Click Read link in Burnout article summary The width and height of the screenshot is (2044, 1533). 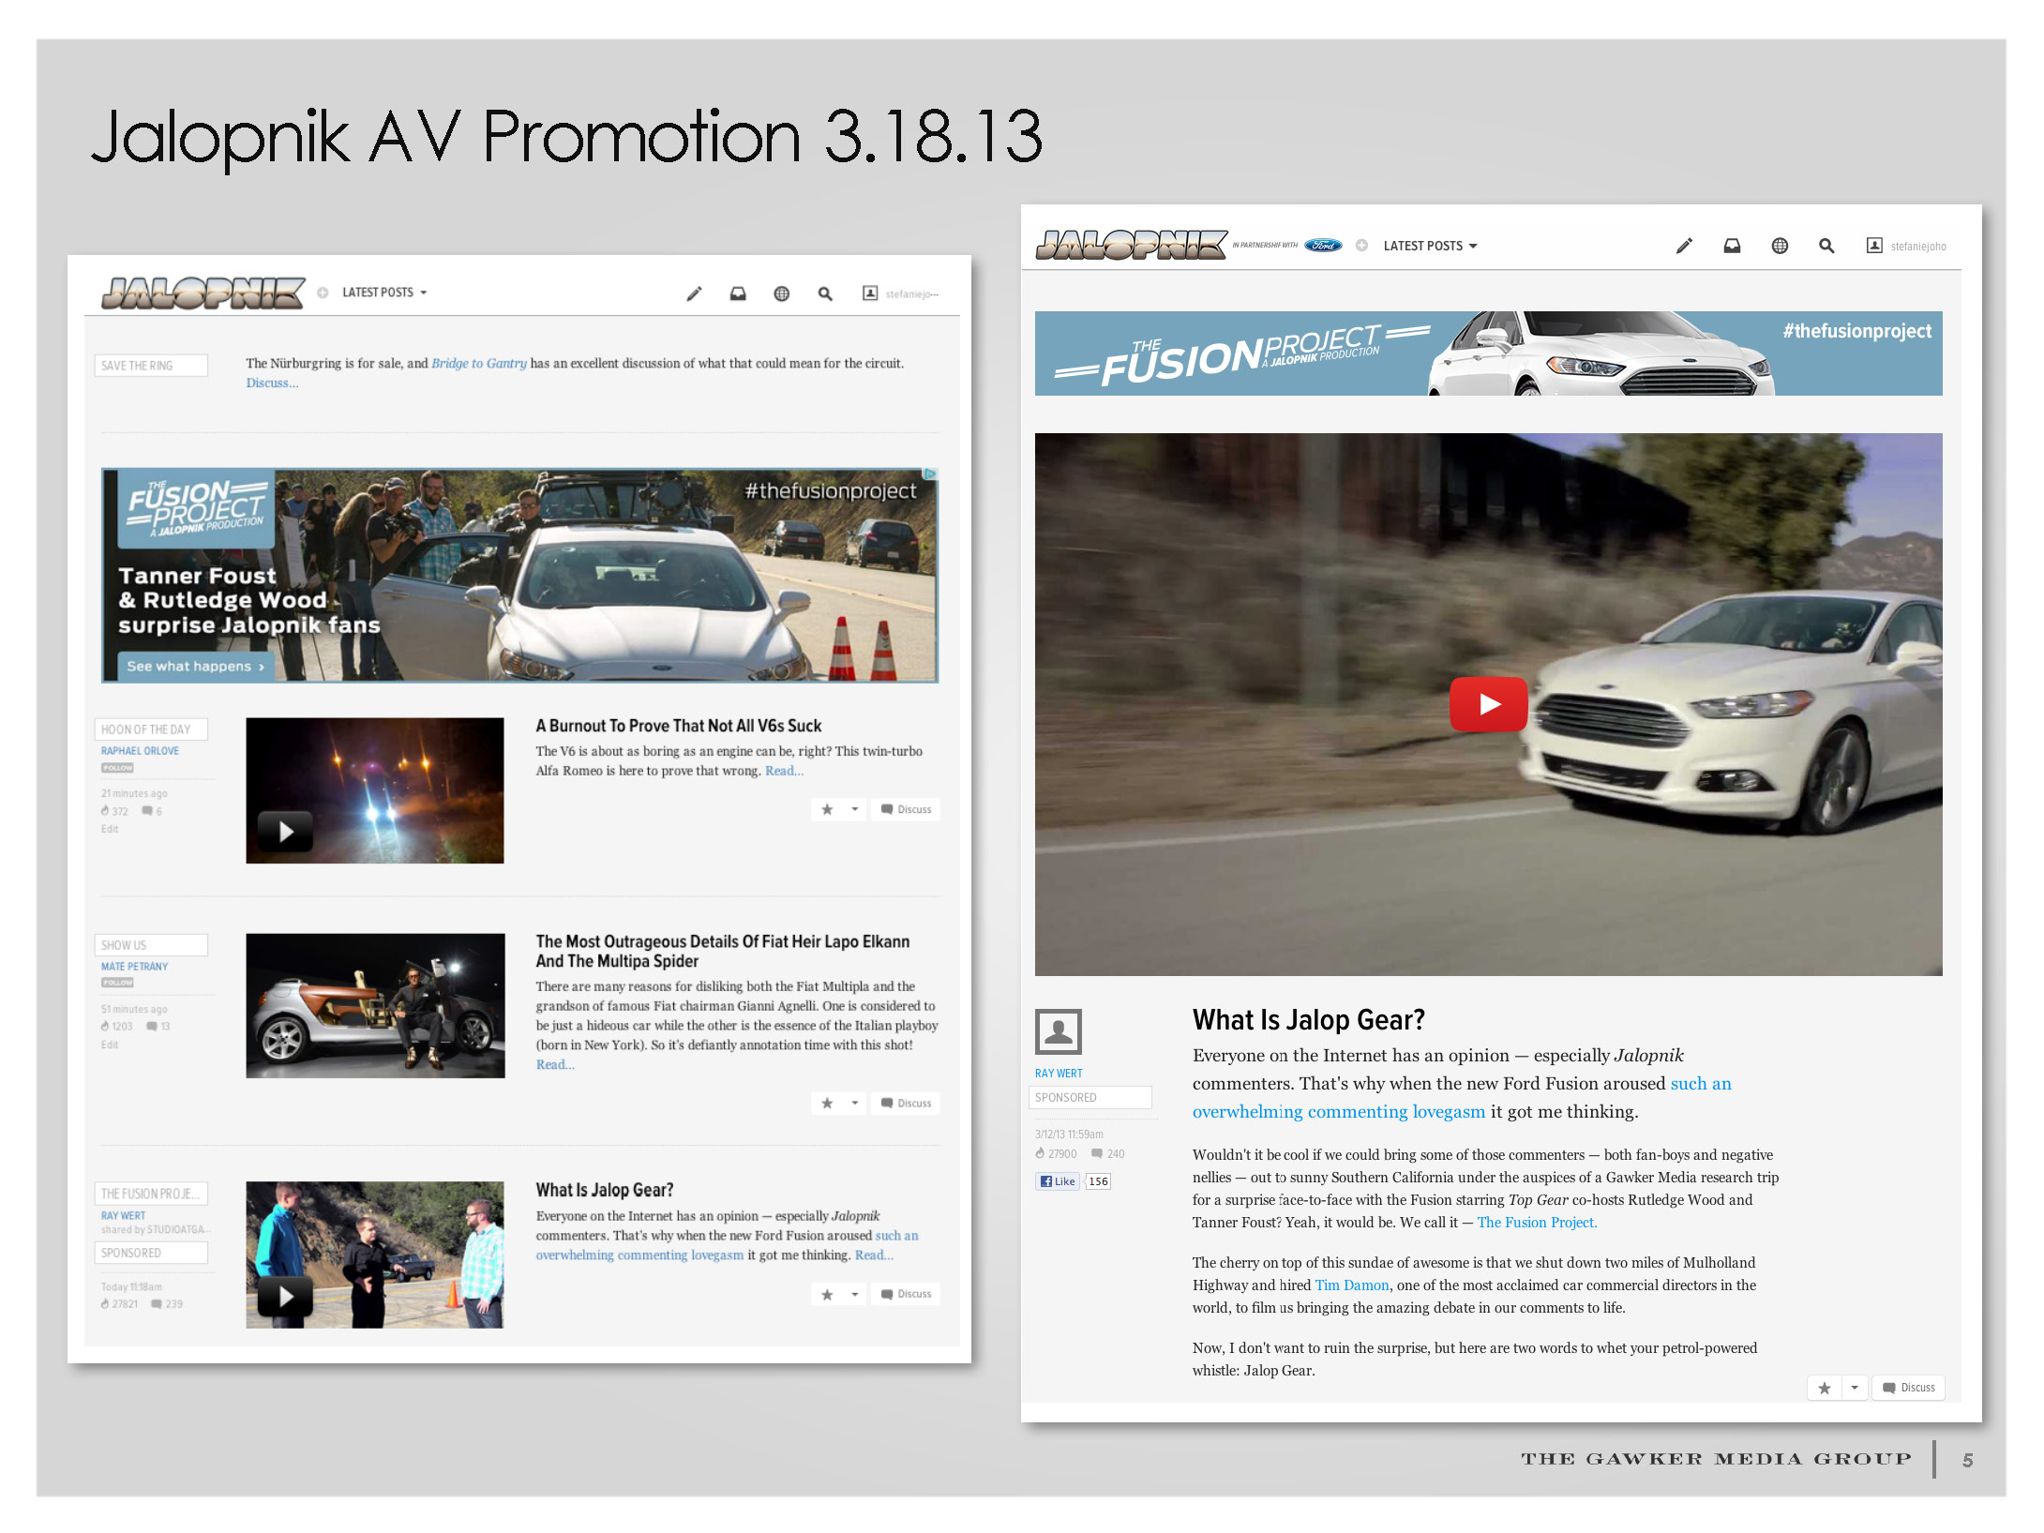[784, 771]
